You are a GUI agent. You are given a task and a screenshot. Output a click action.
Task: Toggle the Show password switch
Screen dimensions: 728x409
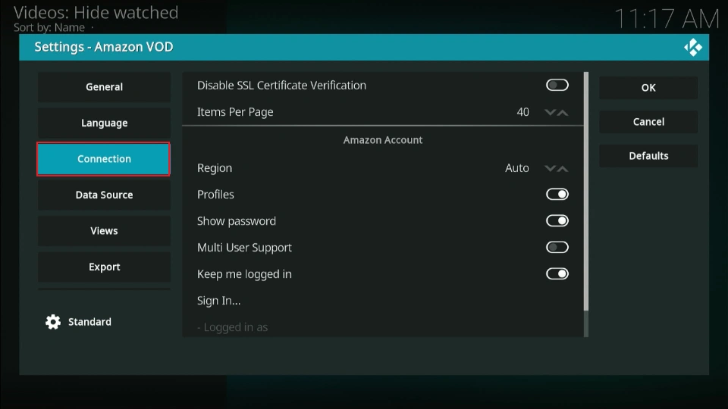pos(557,221)
